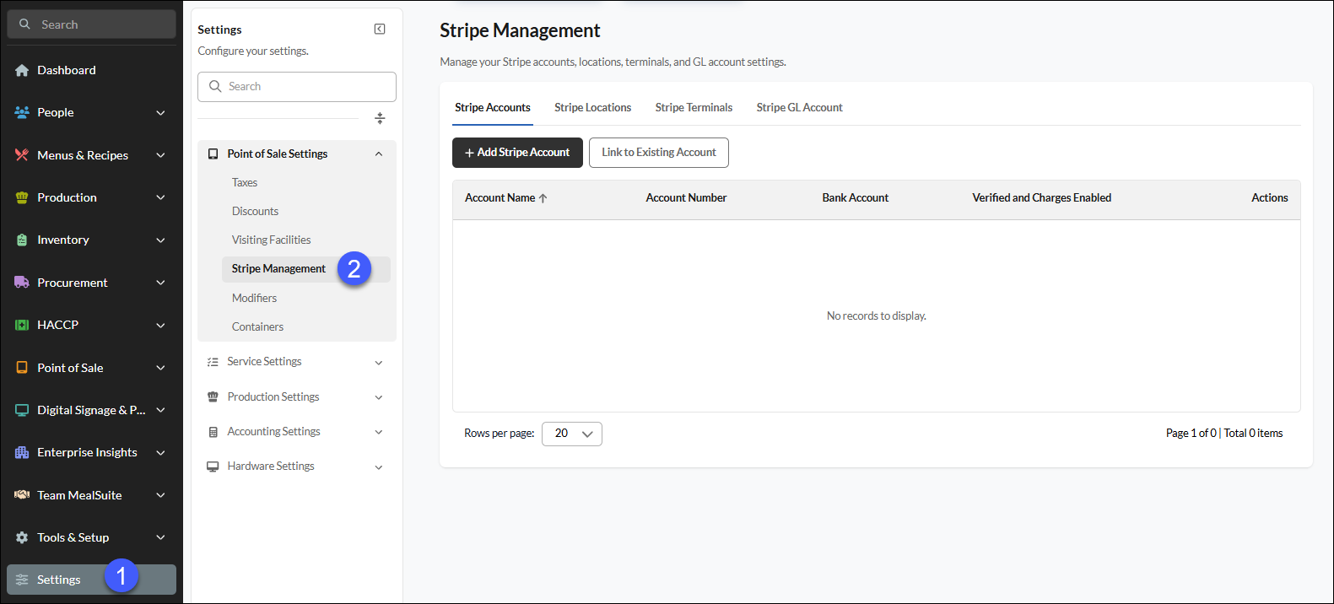The width and height of the screenshot is (1334, 604).
Task: Click the People group icon
Action: click(22, 112)
